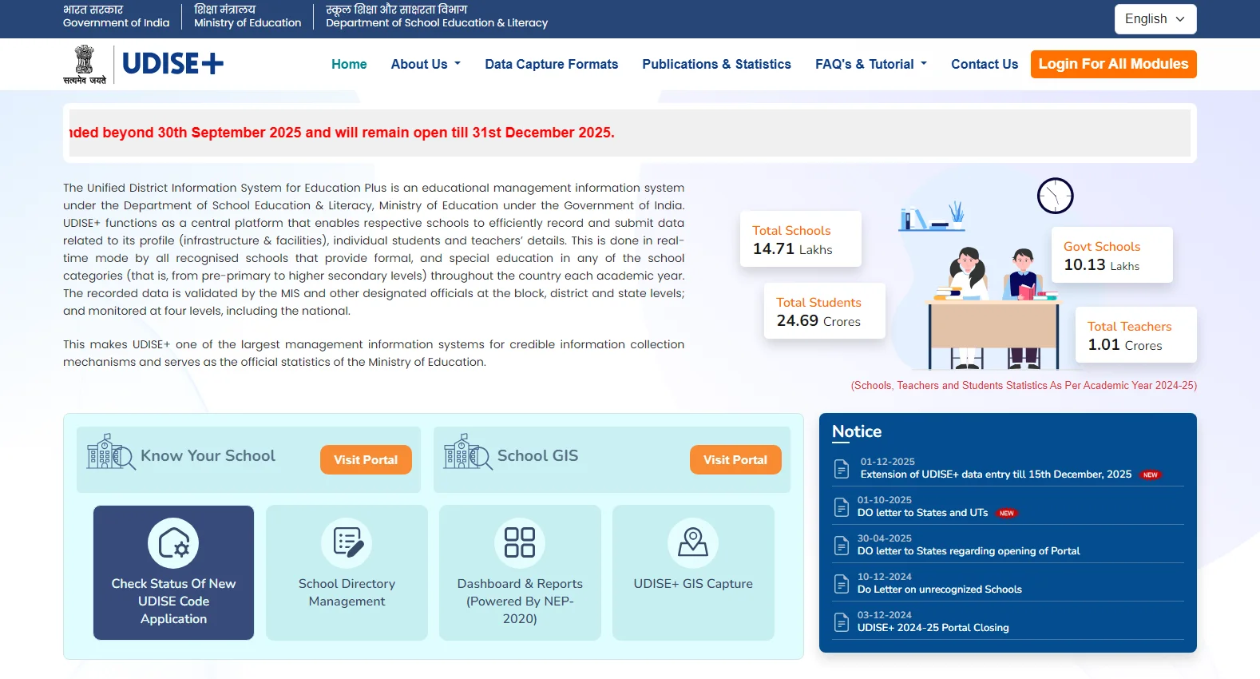Click Login For All Modules button

point(1113,64)
